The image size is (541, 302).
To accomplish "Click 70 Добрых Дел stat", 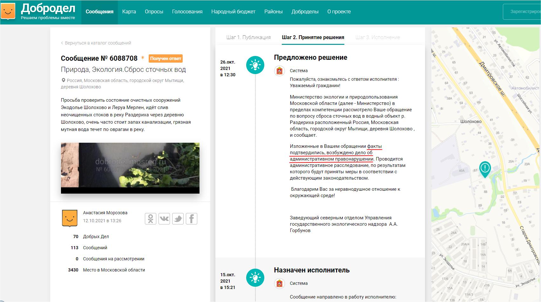I will click(x=91, y=237).
